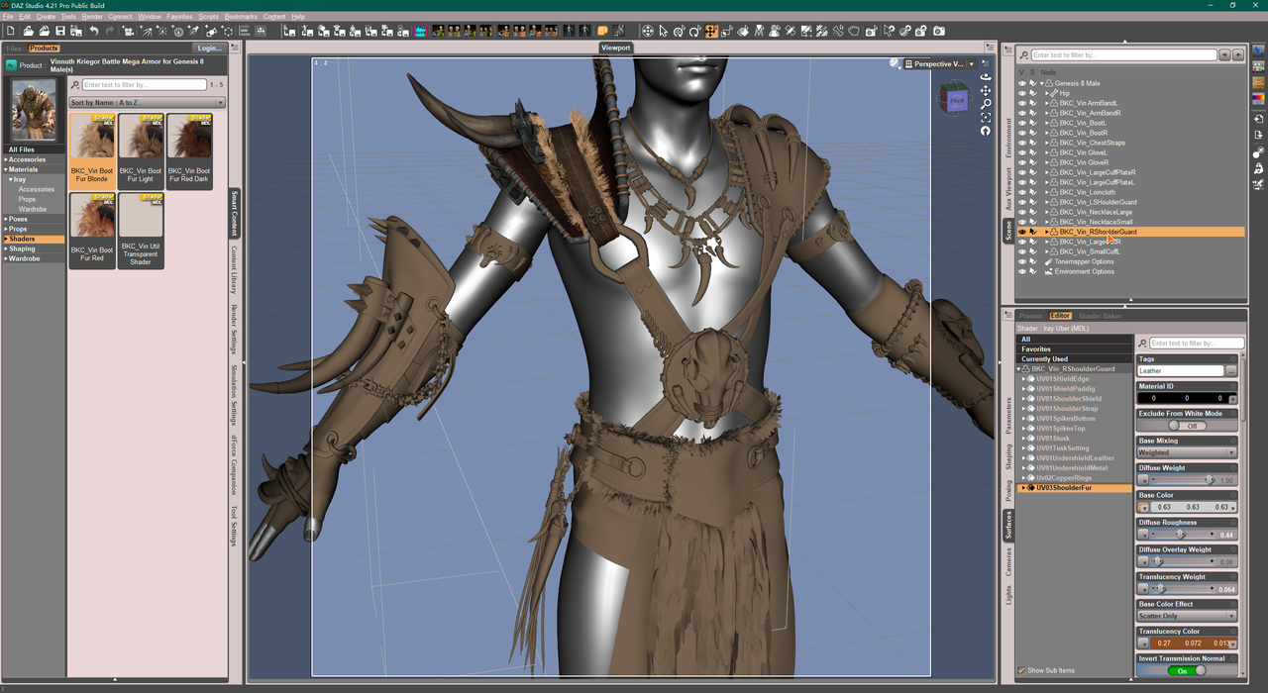Click Scene filter text field
Screen dimensions: 1268x693
point(1124,55)
